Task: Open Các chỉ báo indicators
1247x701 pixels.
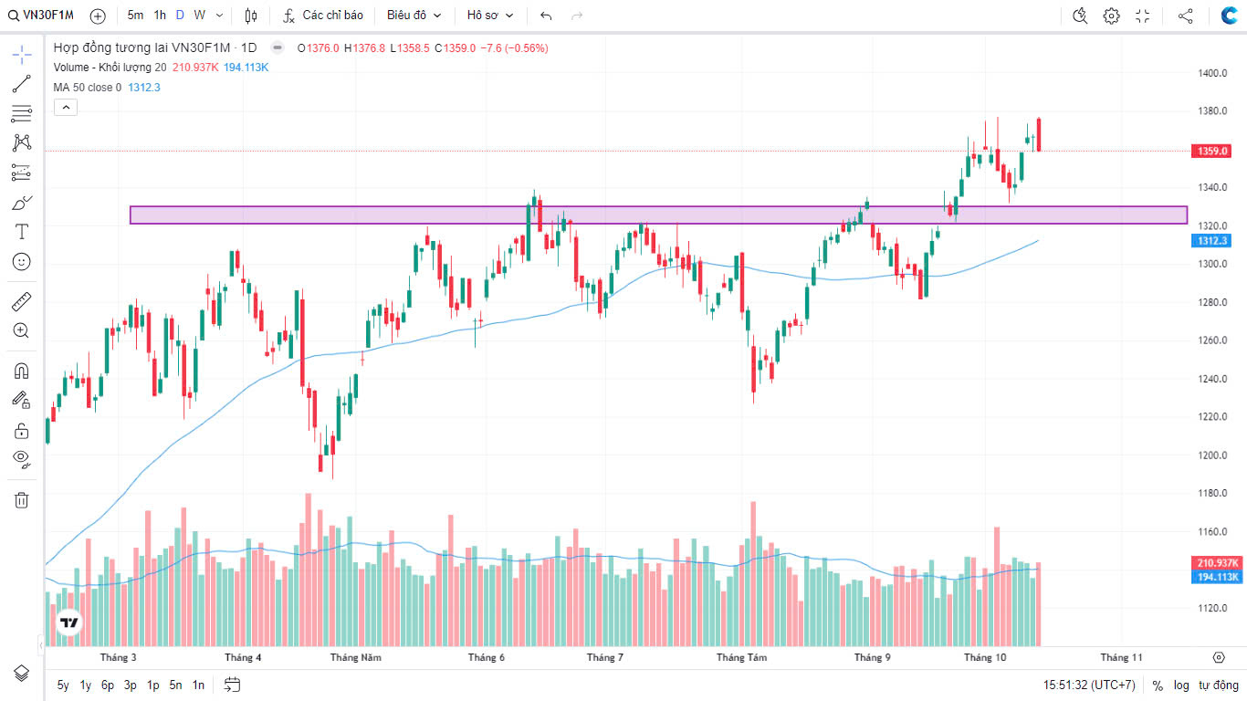Action: [x=323, y=16]
